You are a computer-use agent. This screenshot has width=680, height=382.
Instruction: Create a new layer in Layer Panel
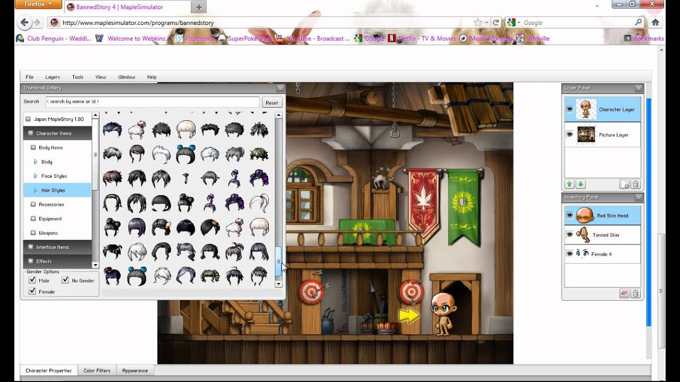625,184
